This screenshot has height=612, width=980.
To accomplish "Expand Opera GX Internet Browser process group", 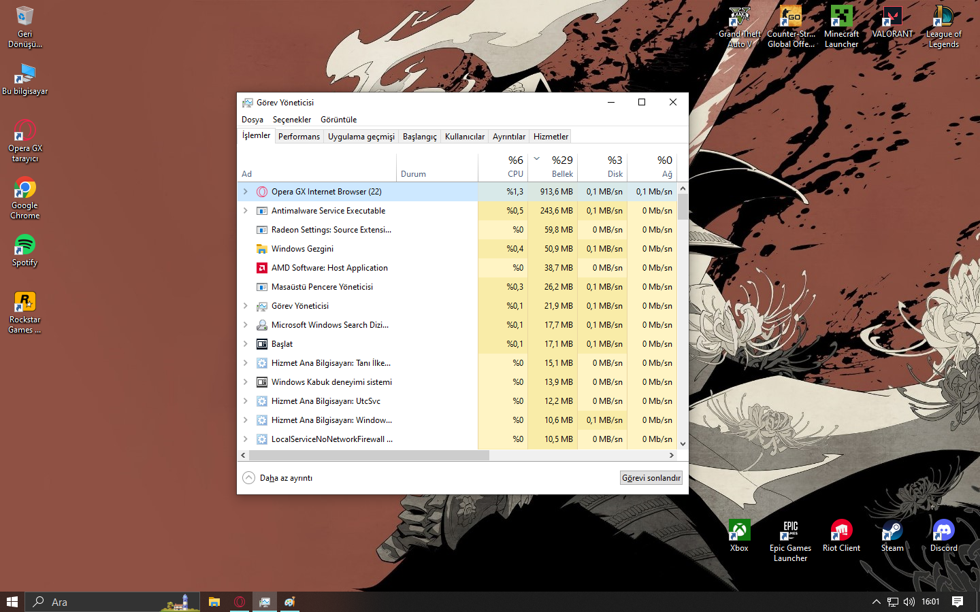I will coord(246,192).
